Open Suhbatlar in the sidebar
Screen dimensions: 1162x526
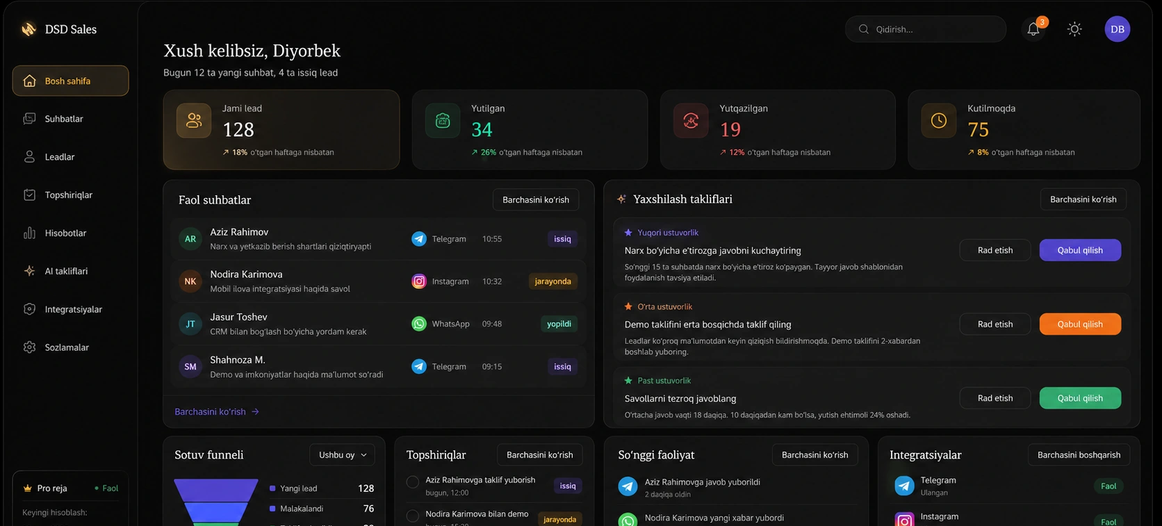[70, 119]
